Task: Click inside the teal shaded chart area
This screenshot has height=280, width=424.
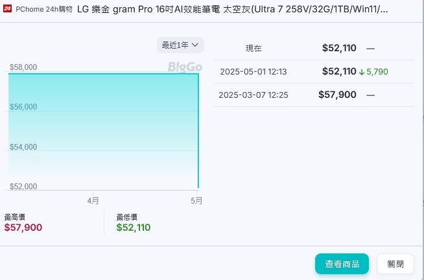Action: [x=103, y=127]
